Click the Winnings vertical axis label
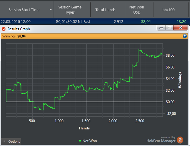 point(180,80)
